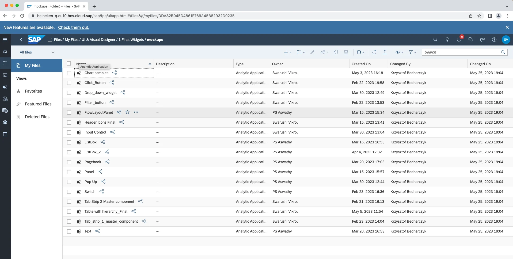Toggle the select-all checkbox in table header
Screen dimensions: 513x259
coord(69,64)
